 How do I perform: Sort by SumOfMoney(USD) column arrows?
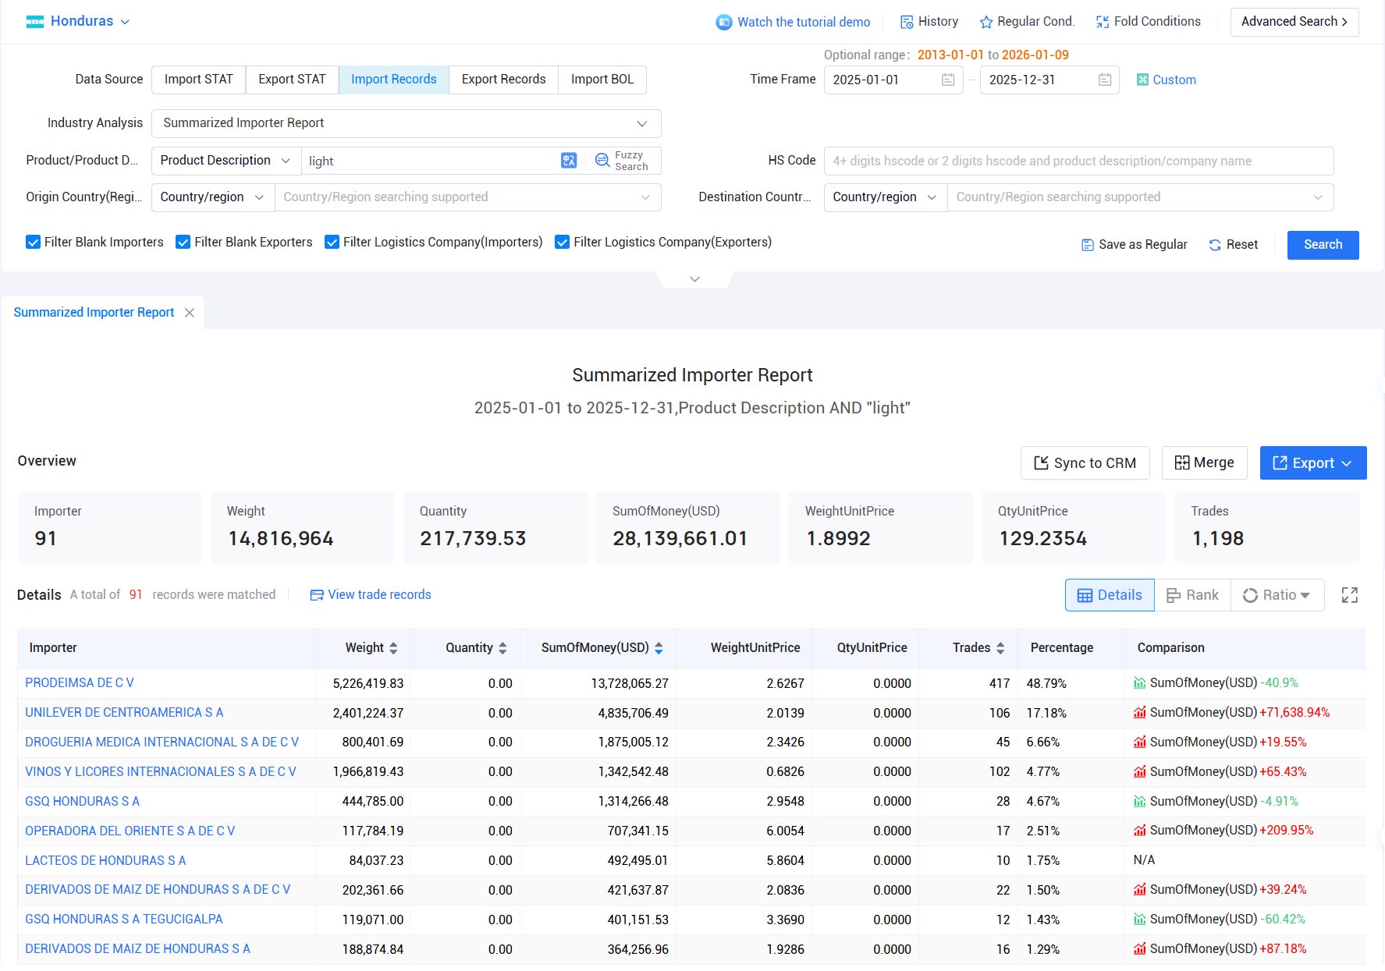pos(659,648)
